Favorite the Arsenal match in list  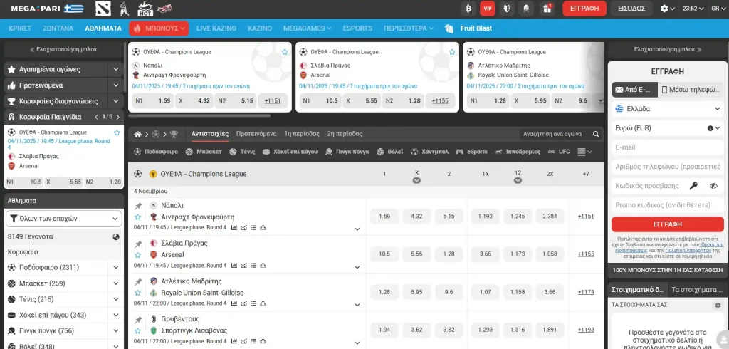click(x=137, y=255)
